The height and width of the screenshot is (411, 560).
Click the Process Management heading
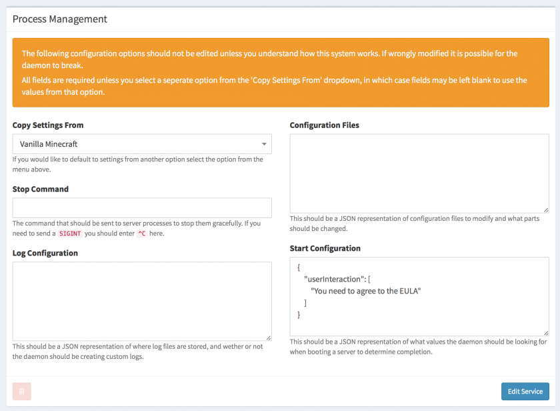[59, 19]
